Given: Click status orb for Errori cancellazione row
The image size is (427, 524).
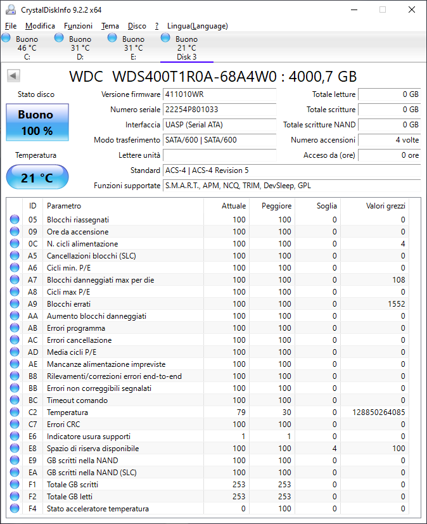Looking at the screenshot, I should [x=15, y=340].
